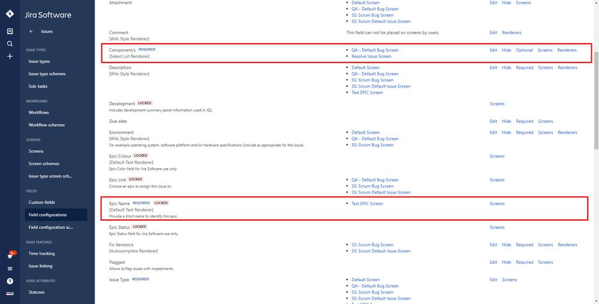The width and height of the screenshot is (599, 304).
Task: Open the search magnifier icon in sidebar
Action: [x=10, y=44]
